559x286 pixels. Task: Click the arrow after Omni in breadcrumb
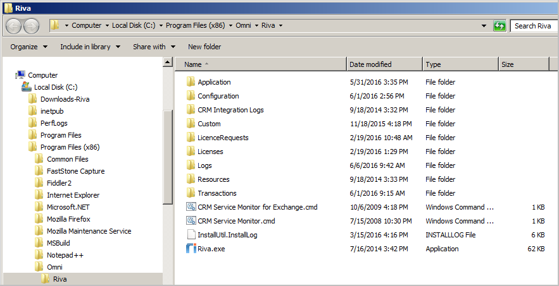click(x=256, y=26)
